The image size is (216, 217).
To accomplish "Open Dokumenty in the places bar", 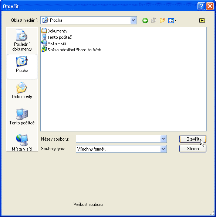I will [x=22, y=90].
